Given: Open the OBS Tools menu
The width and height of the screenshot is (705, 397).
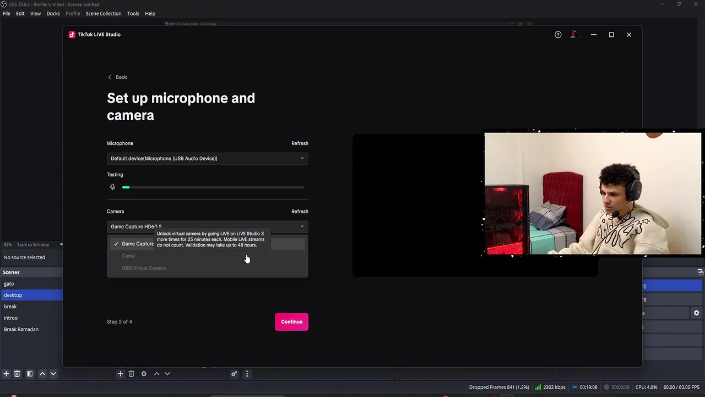Looking at the screenshot, I should point(133,13).
